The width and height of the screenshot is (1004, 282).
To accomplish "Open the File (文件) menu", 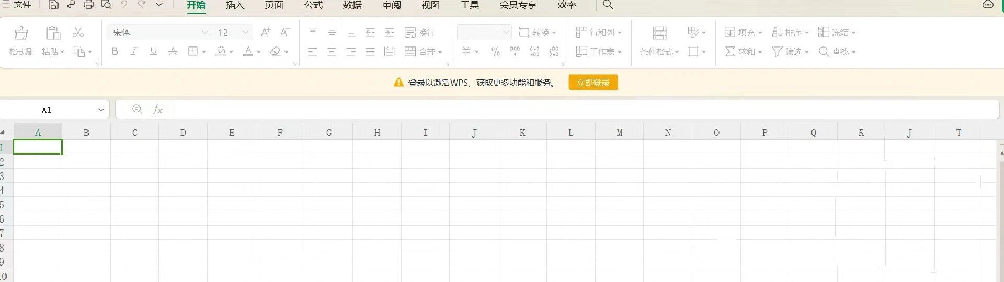I will click(17, 5).
